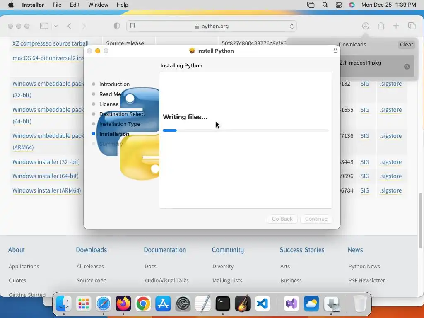The width and height of the screenshot is (424, 318).
Task: Open Visual Studio Code from the Dock
Action: (x=263, y=304)
